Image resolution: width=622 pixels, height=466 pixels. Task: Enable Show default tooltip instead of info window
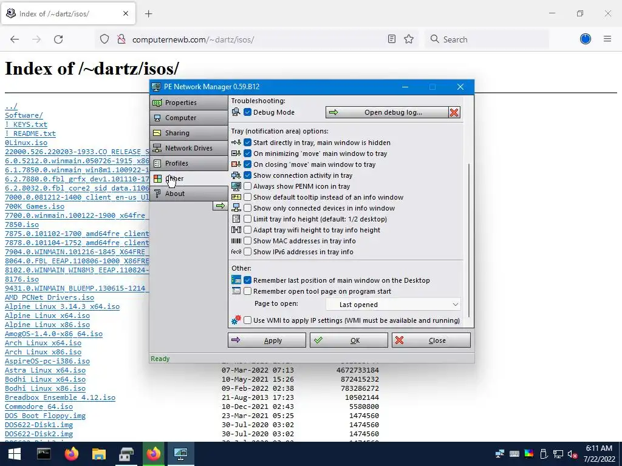tap(248, 197)
